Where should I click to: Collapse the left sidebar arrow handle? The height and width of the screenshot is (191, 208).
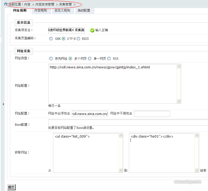[3, 104]
